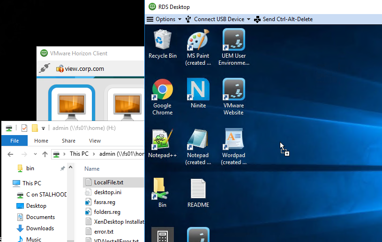Click calculator icon at desktop bottom
The width and height of the screenshot is (382, 242).
pyautogui.click(x=163, y=234)
